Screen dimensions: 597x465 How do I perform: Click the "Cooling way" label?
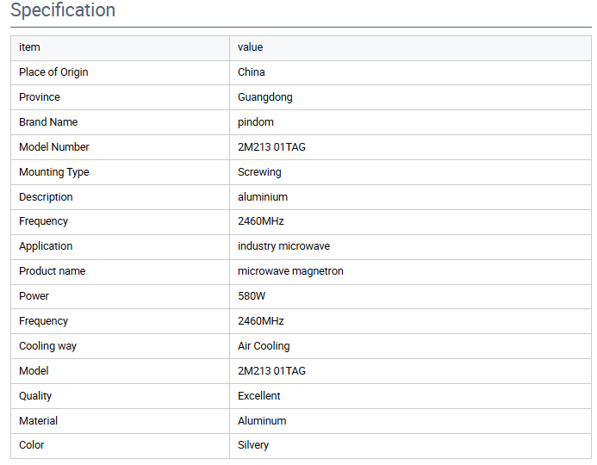tap(48, 346)
